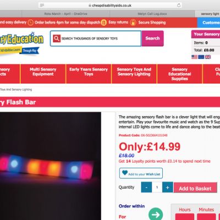
Task: Click the green arrow circle icon
Action: pos(156,214)
